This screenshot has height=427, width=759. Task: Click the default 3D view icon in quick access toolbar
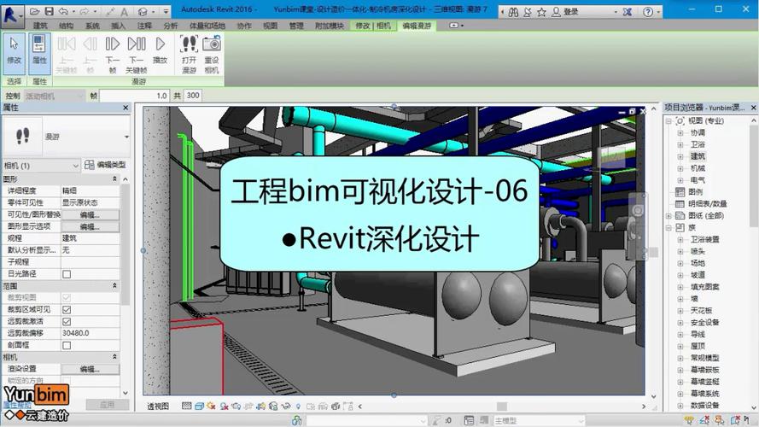pyautogui.click(x=143, y=12)
